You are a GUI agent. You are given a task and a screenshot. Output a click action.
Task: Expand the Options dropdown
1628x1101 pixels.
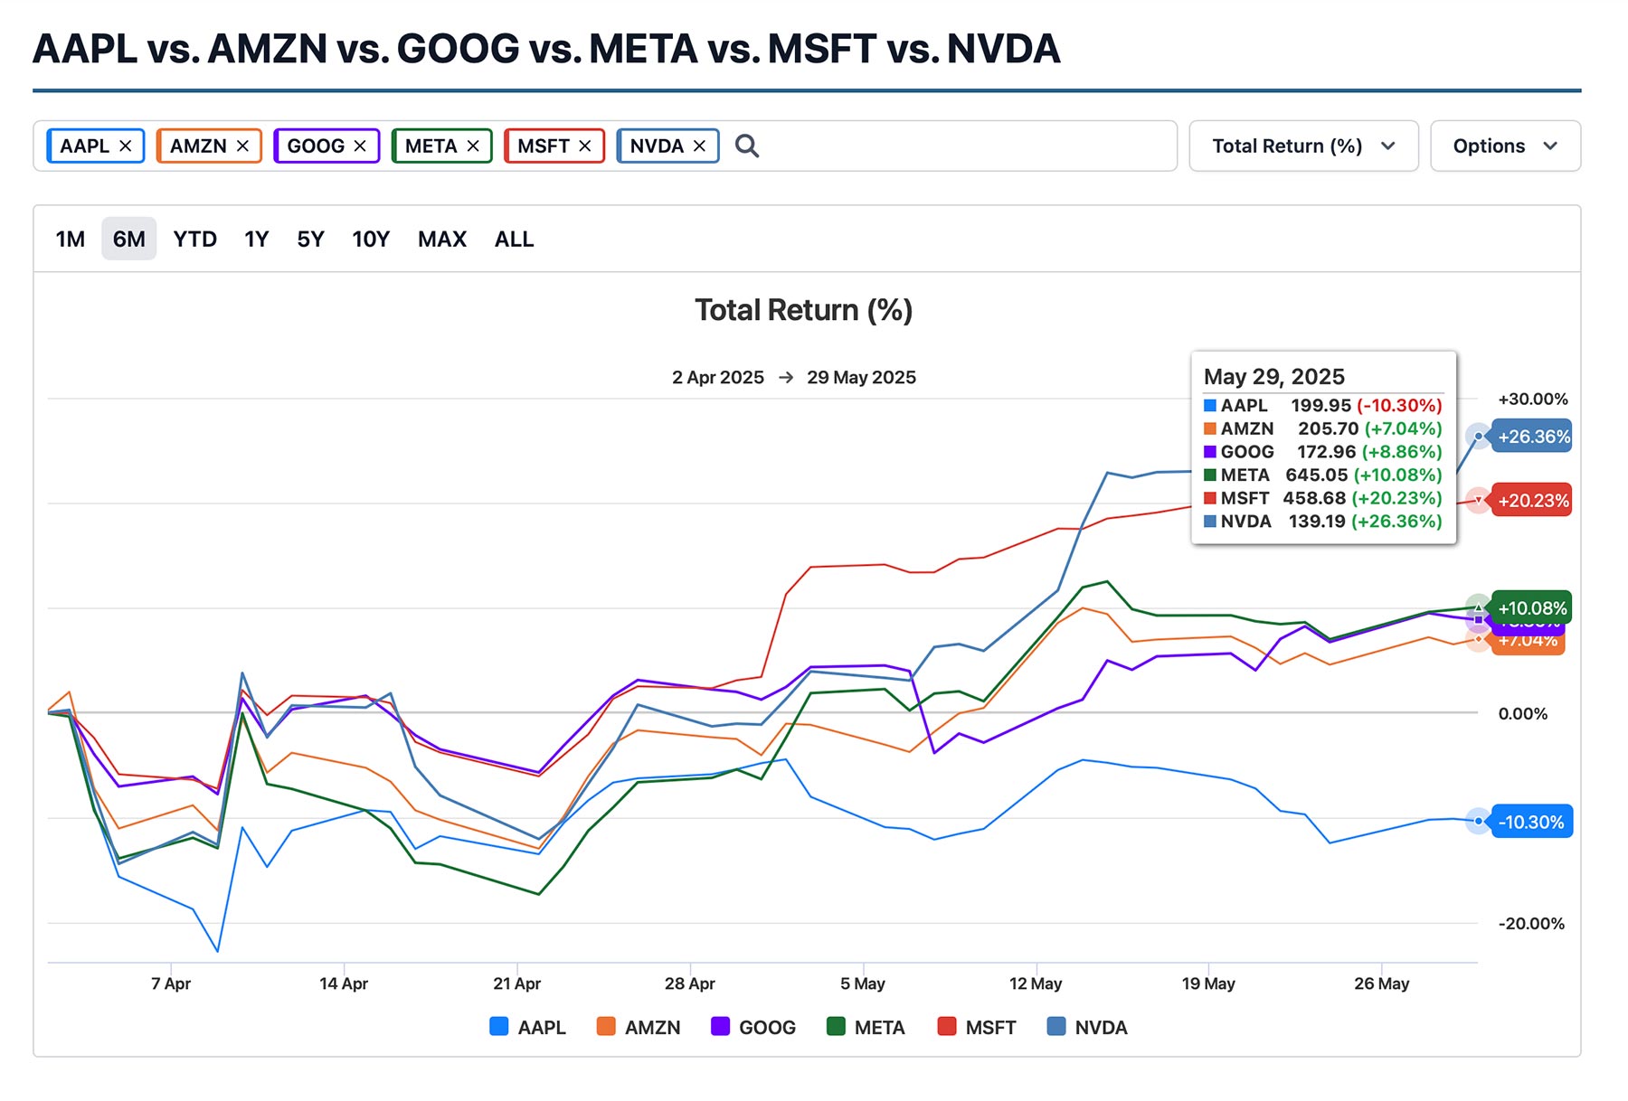click(1505, 146)
